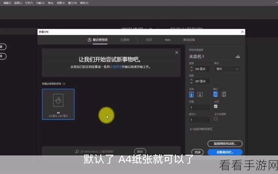This screenshot has height=174, width=278.
Task: Switch to the 最近使用项 tab
Action: pos(100,40)
